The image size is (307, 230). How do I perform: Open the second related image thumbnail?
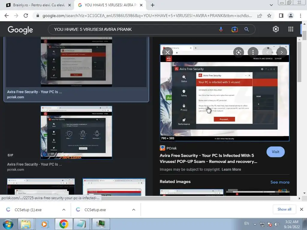(x=258, y=193)
